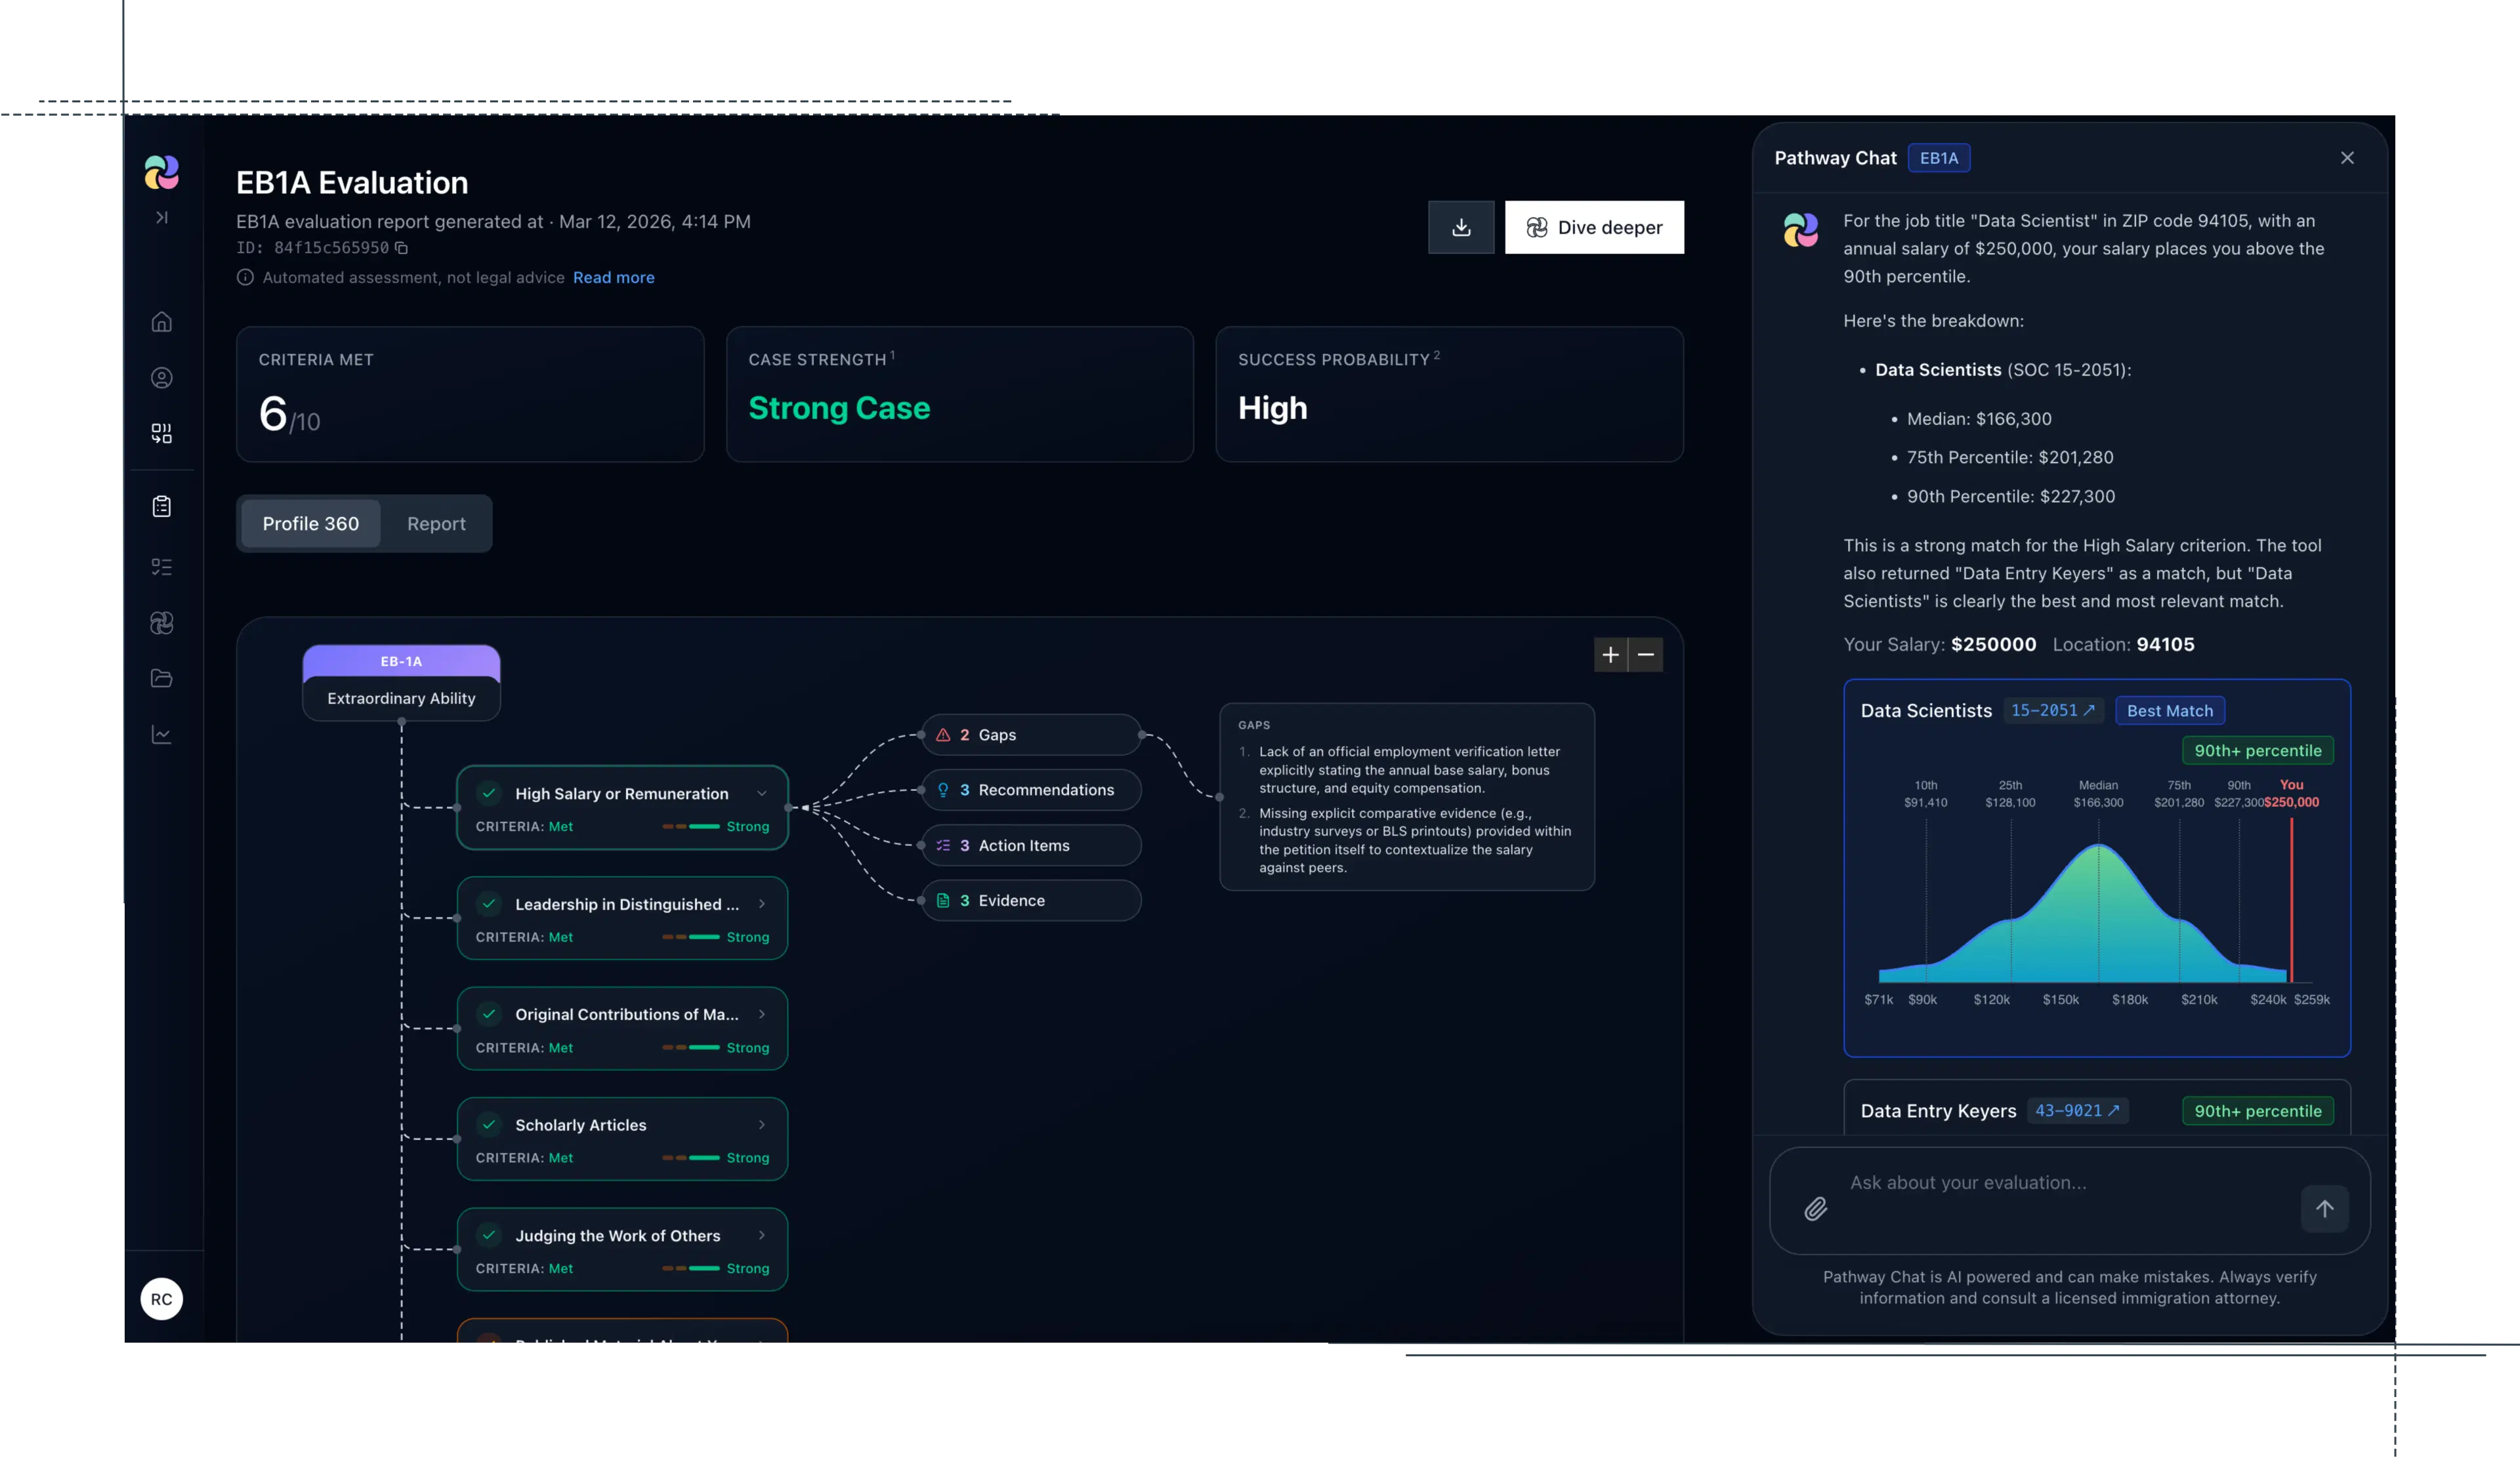Viewport: 2520px width, 1458px height.
Task: Click the Original Contributions check mark icon
Action: (489, 1015)
